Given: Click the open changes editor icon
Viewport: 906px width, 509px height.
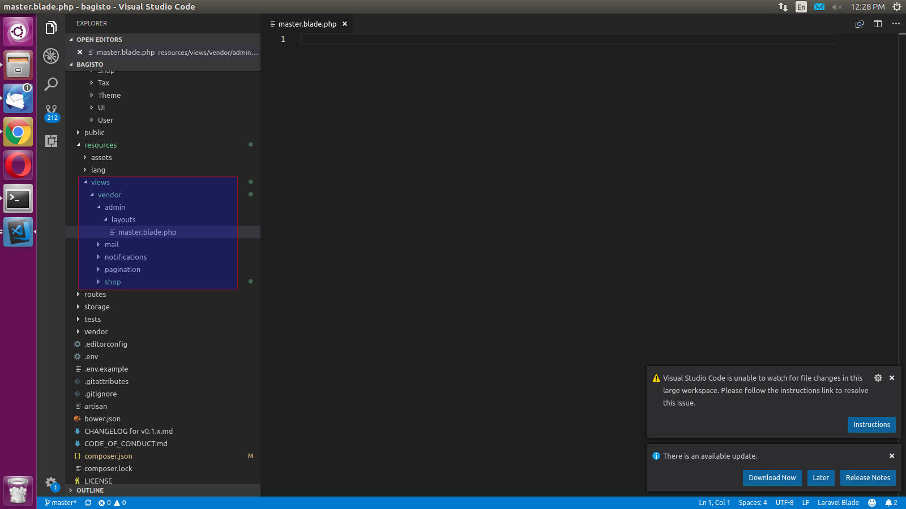Looking at the screenshot, I should tap(860, 24).
